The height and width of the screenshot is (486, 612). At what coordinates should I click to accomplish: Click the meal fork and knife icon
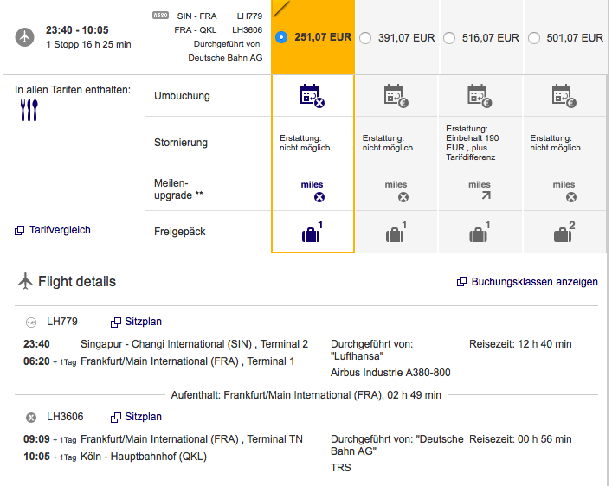pyautogui.click(x=29, y=110)
